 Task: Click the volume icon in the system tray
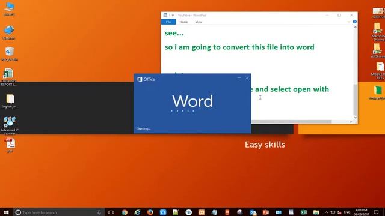point(339,212)
